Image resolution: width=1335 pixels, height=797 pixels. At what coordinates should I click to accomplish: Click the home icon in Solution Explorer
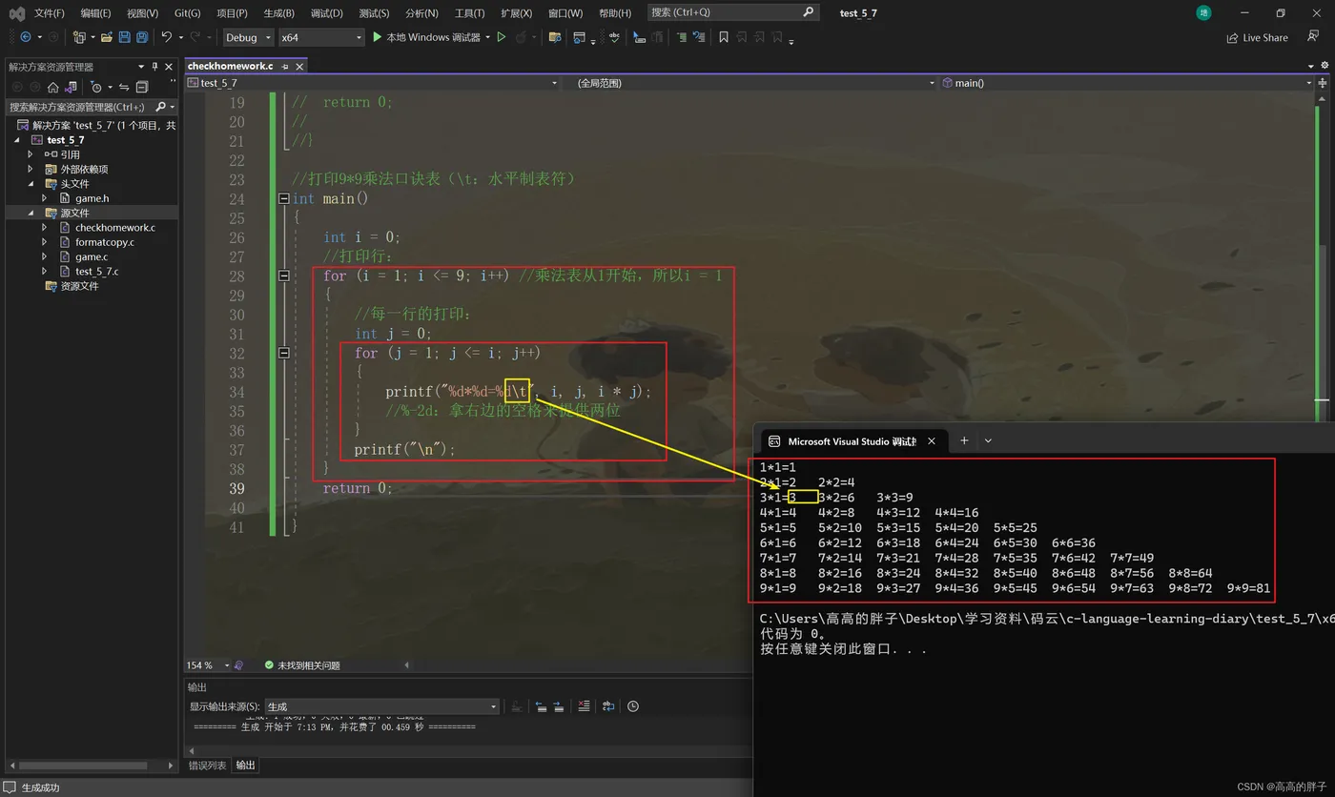click(53, 87)
